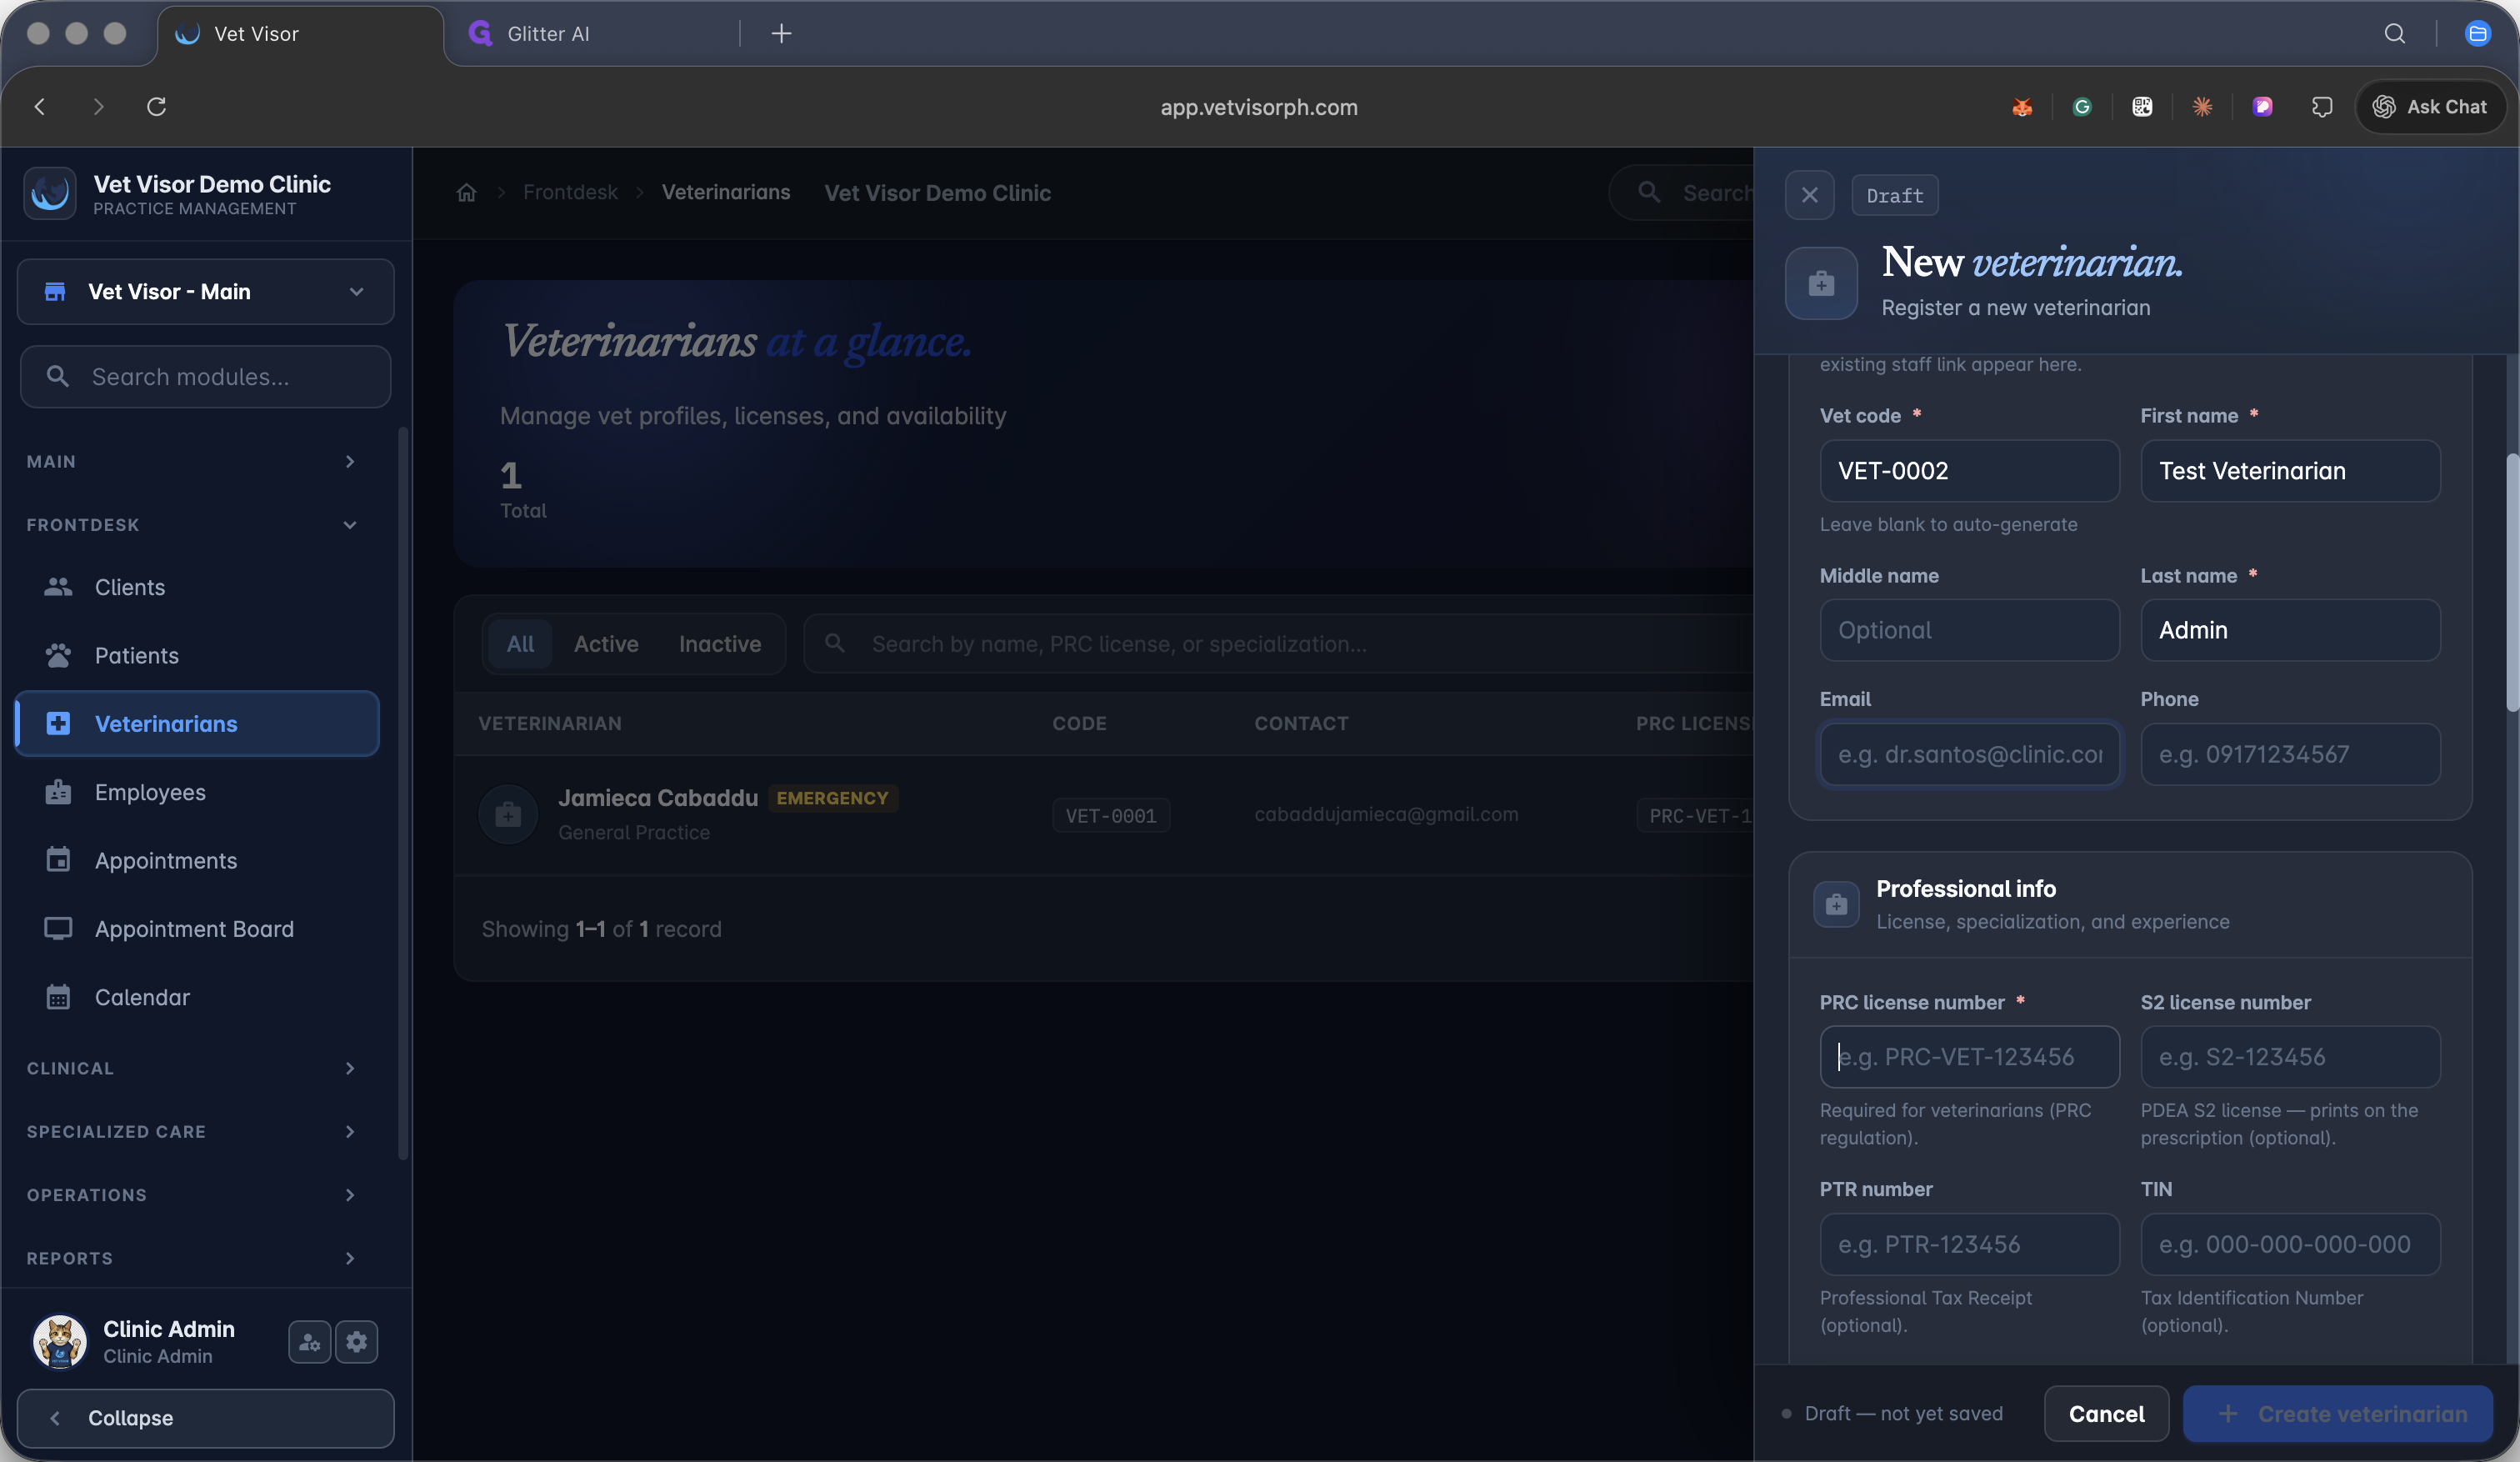2520x1462 pixels.
Task: Click the Vet code field
Action: [1969, 471]
